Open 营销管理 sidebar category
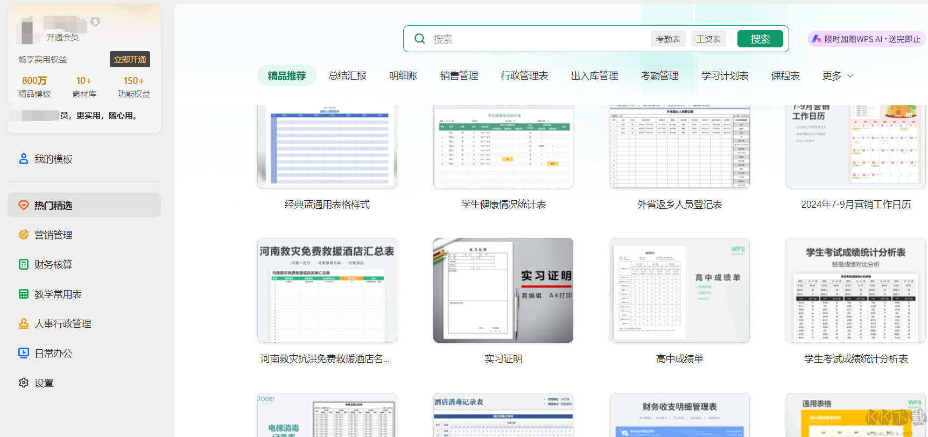Viewport: 928px width, 437px height. [x=84, y=235]
